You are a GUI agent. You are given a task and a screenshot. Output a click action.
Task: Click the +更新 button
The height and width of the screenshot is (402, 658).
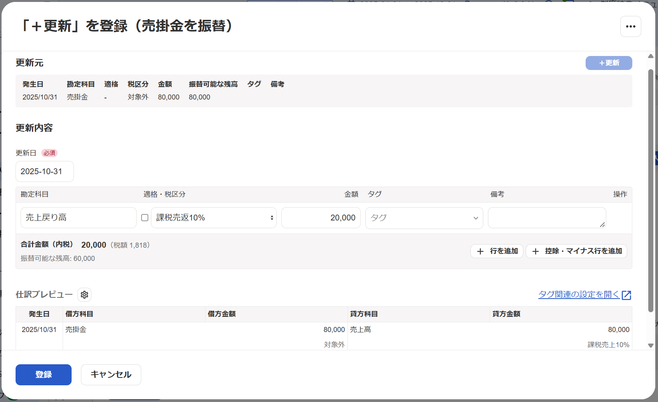609,63
